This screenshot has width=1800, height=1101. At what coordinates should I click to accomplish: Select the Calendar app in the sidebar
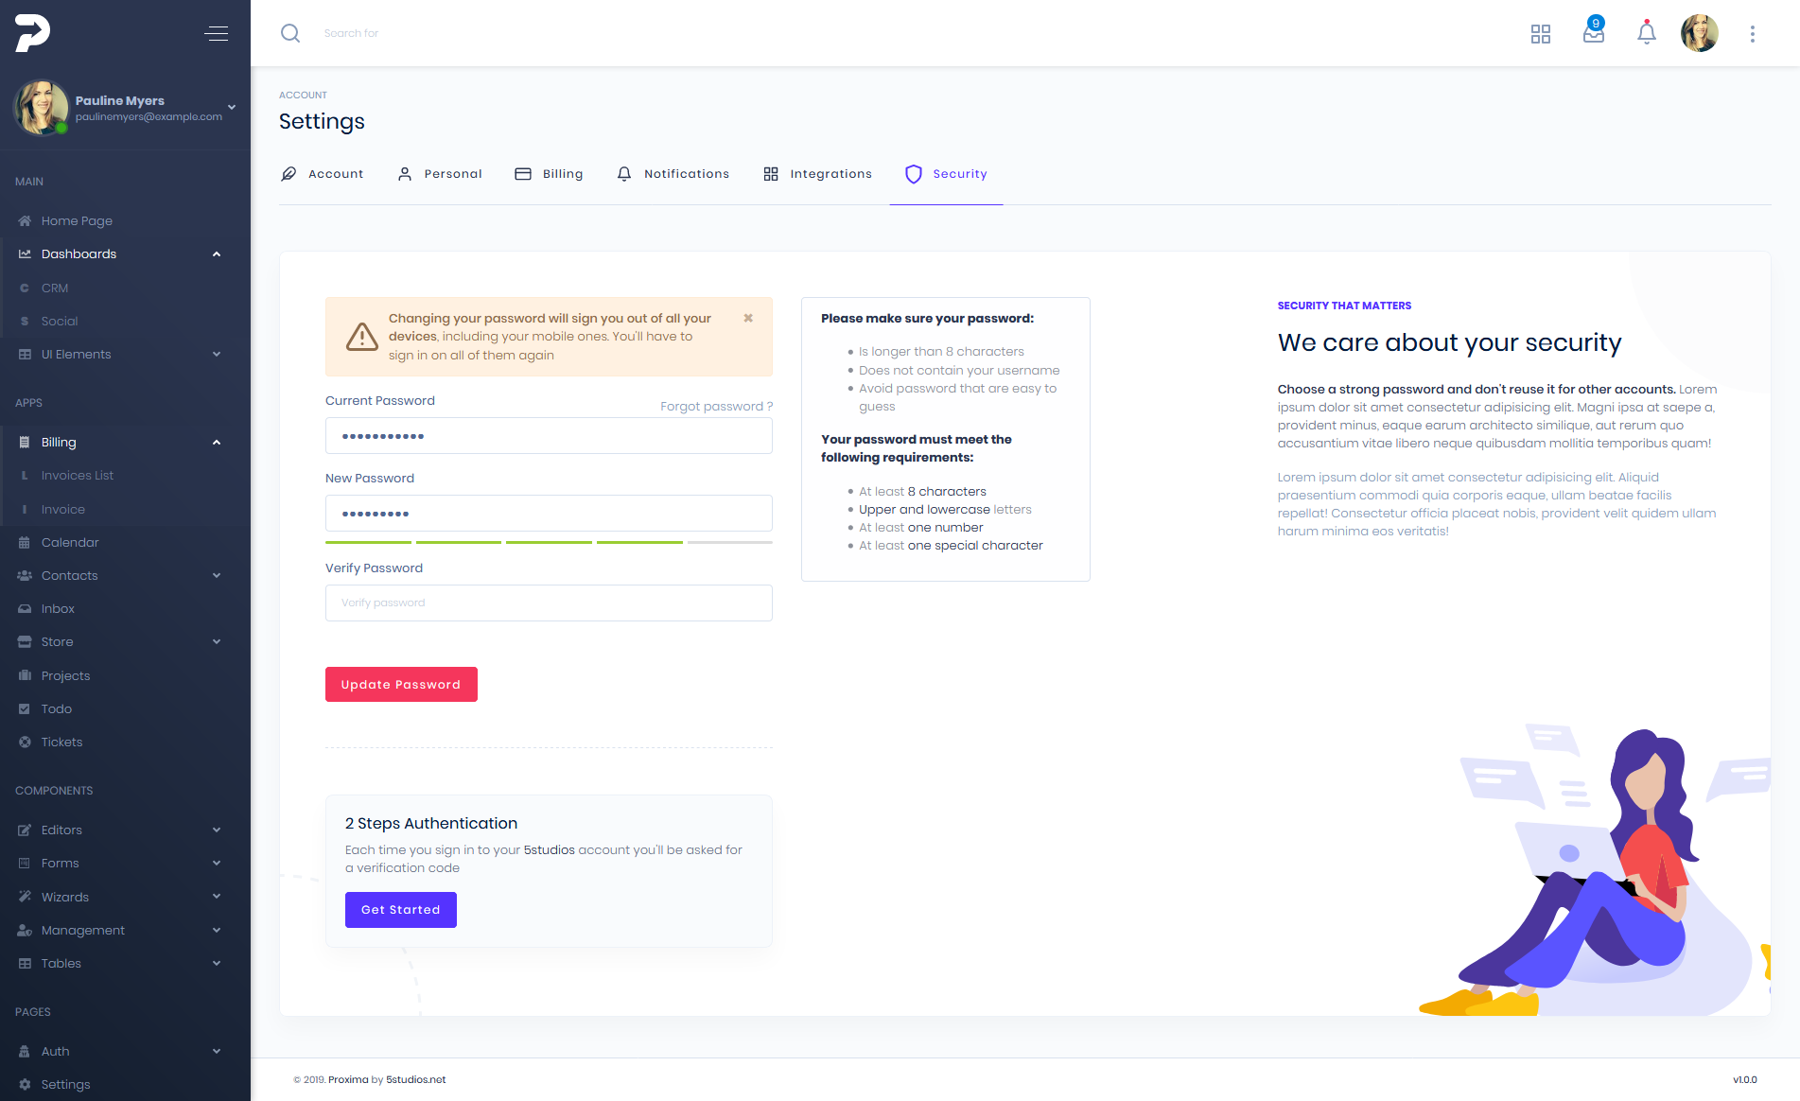pyautogui.click(x=69, y=542)
